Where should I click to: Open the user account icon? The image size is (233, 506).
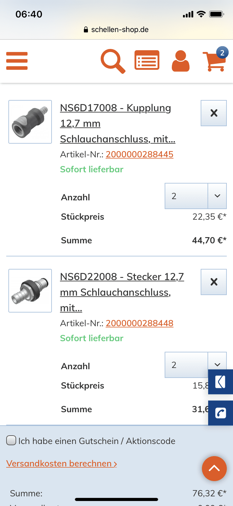pyautogui.click(x=180, y=61)
